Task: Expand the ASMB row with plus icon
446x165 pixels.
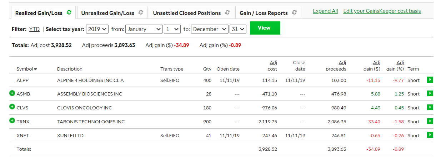Action: point(12,93)
